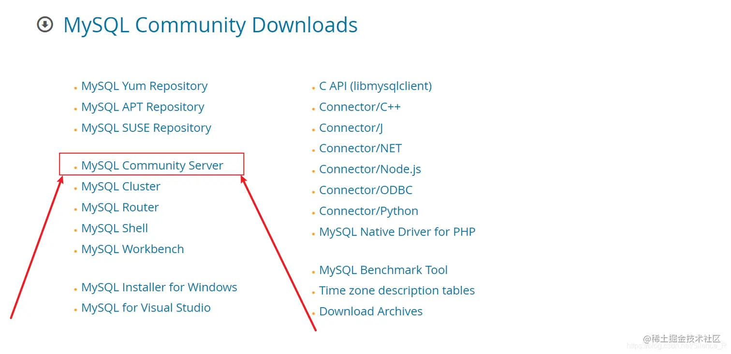The height and width of the screenshot is (354, 731).
Task: Select the Connector/C++ link
Action: point(360,107)
